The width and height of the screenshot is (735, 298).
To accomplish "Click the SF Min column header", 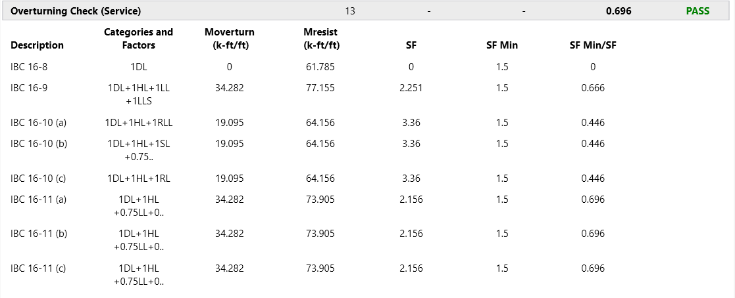I will tap(502, 45).
